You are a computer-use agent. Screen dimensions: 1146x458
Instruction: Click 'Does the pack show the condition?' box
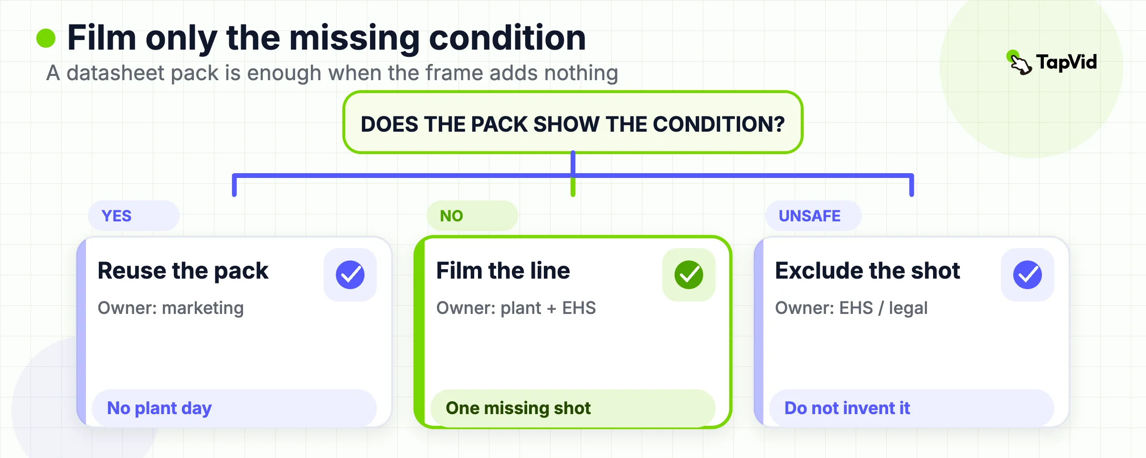pyautogui.click(x=573, y=123)
